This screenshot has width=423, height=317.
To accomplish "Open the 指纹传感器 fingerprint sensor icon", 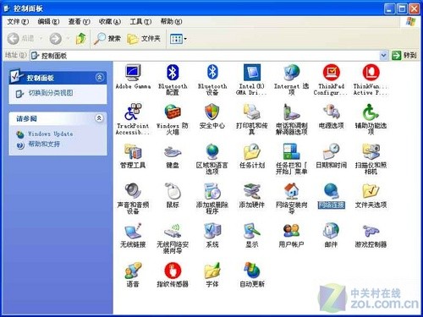I will tap(173, 271).
